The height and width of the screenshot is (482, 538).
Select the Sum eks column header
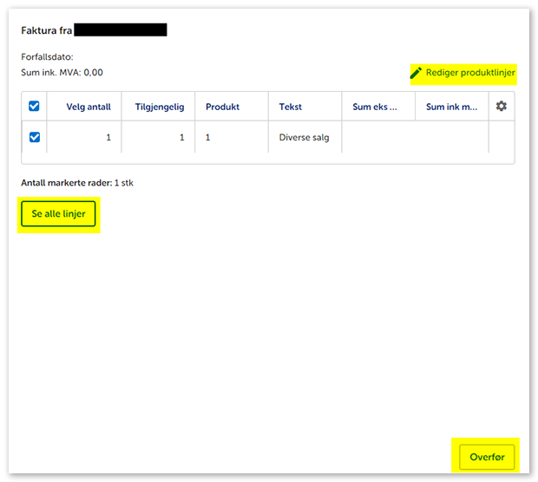375,107
